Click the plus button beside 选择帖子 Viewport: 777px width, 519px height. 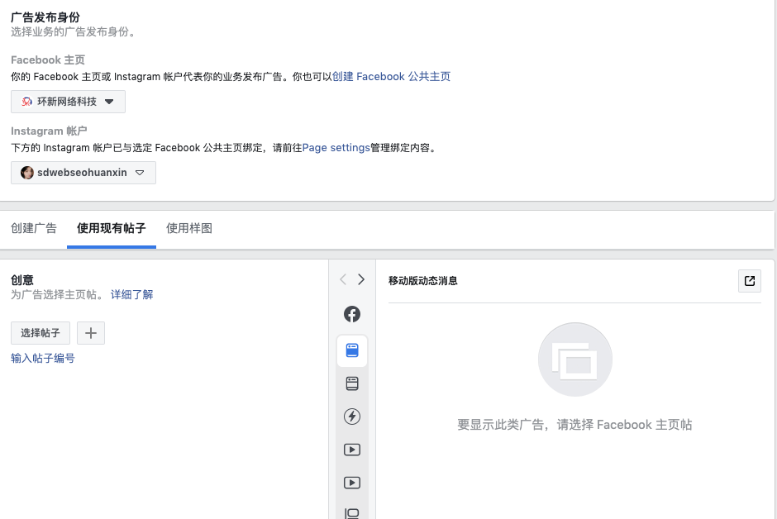click(91, 333)
